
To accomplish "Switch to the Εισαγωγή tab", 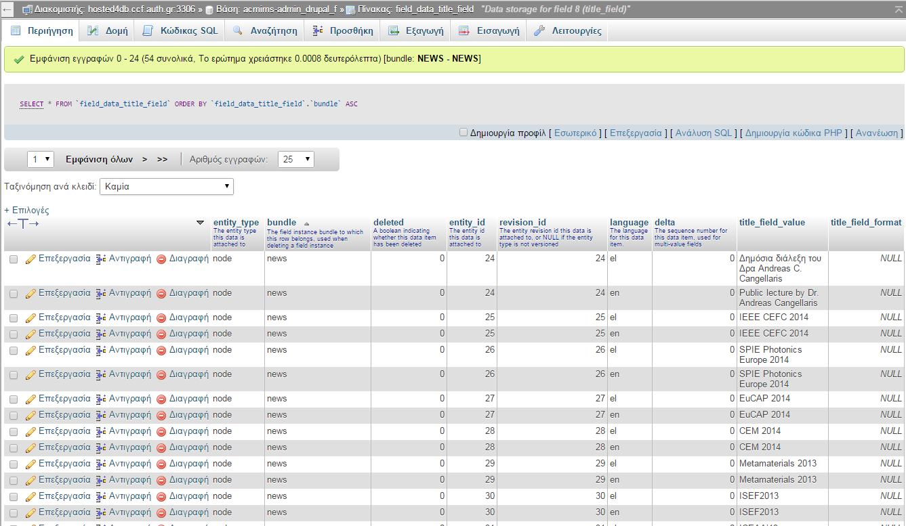I will tap(489, 31).
